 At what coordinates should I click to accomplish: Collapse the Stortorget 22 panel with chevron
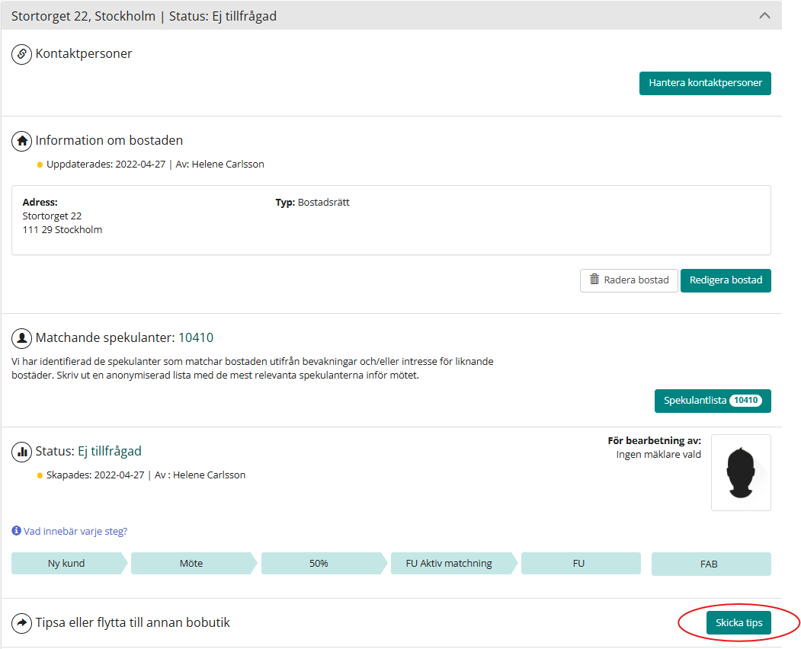[764, 15]
